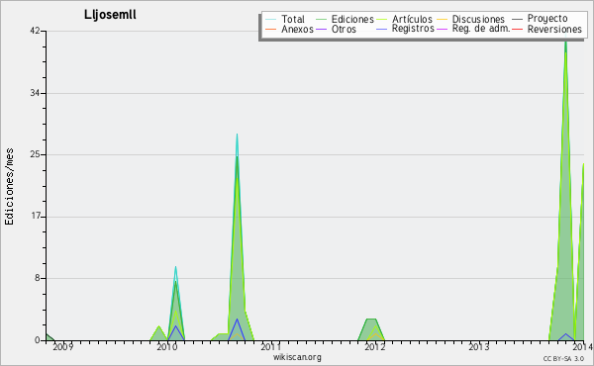Click the orange Anexos line swatch
The image size is (594, 366).
pos(270,29)
